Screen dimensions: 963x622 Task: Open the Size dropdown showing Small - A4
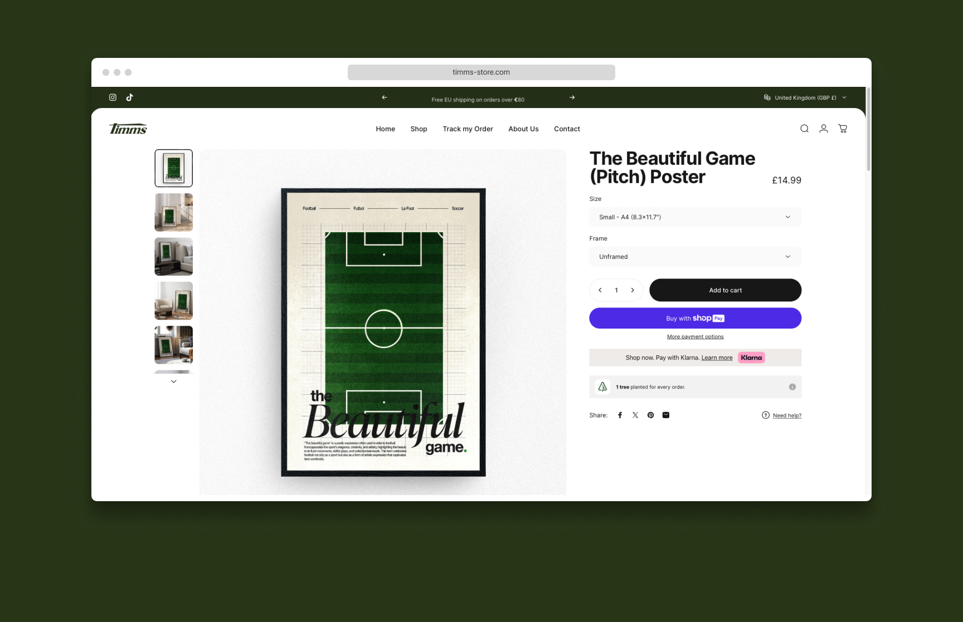coord(695,217)
